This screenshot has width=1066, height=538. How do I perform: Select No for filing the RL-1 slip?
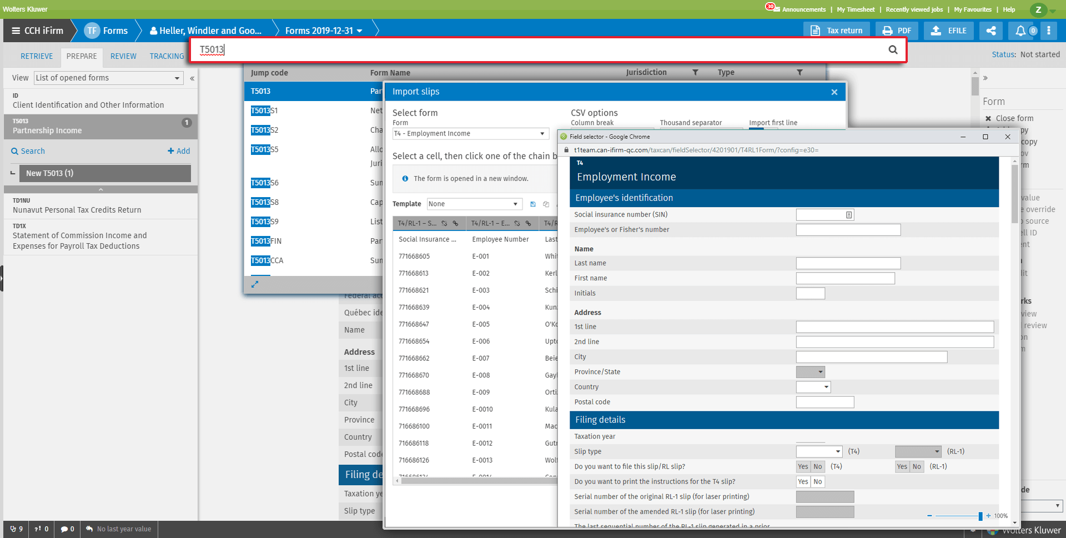click(x=917, y=466)
